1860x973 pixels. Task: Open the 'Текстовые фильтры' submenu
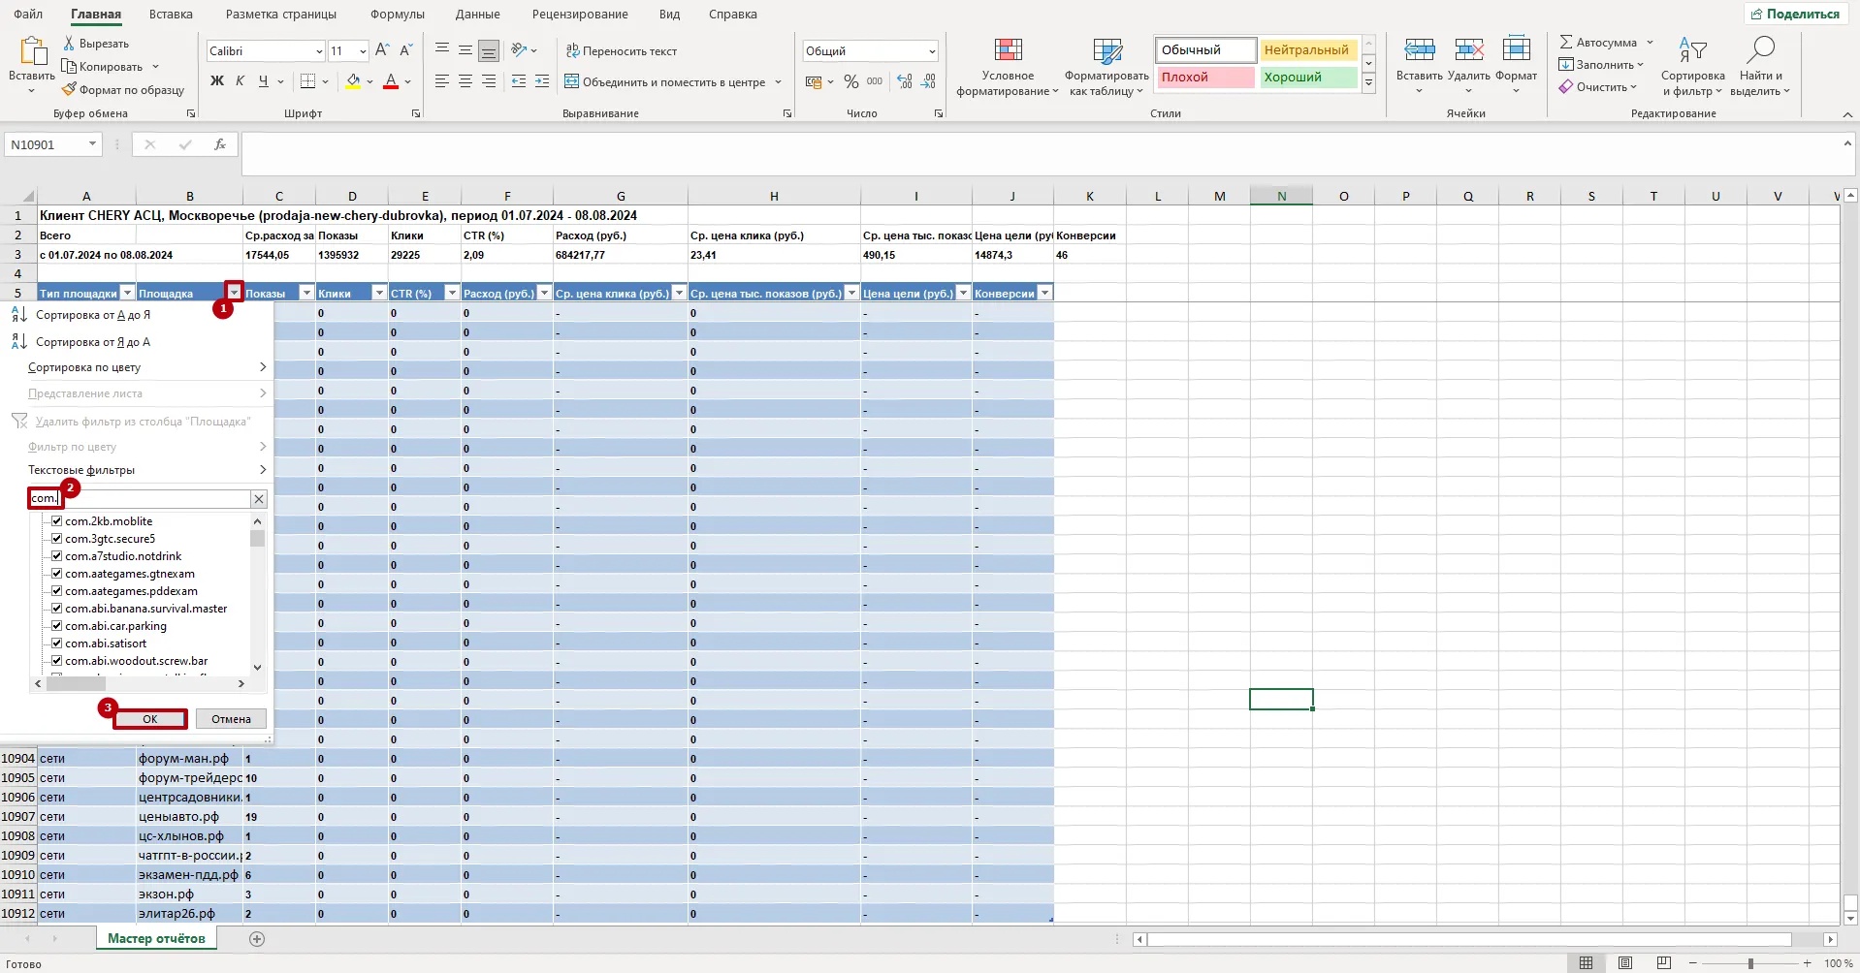coord(145,470)
